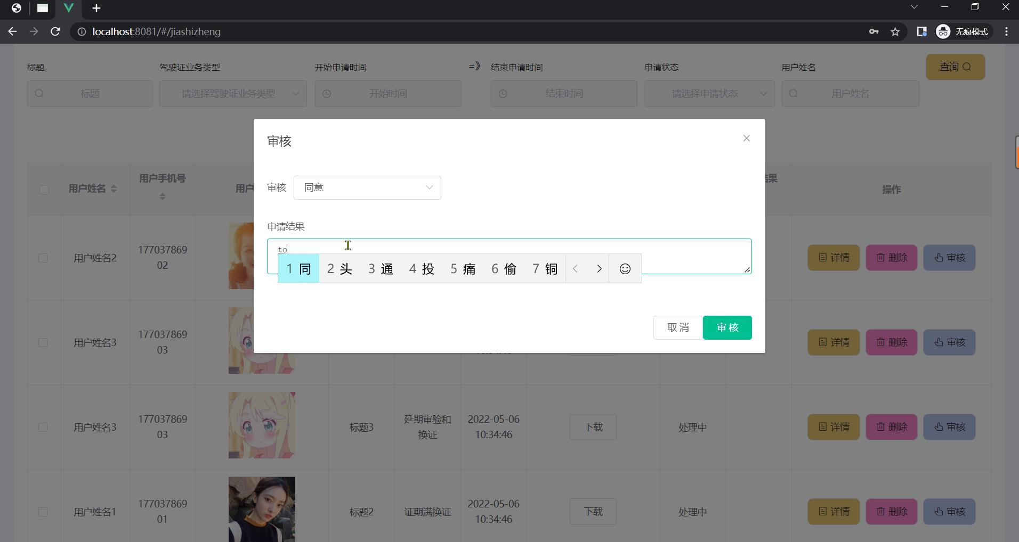Click the password key icon in address bar

(x=874, y=32)
